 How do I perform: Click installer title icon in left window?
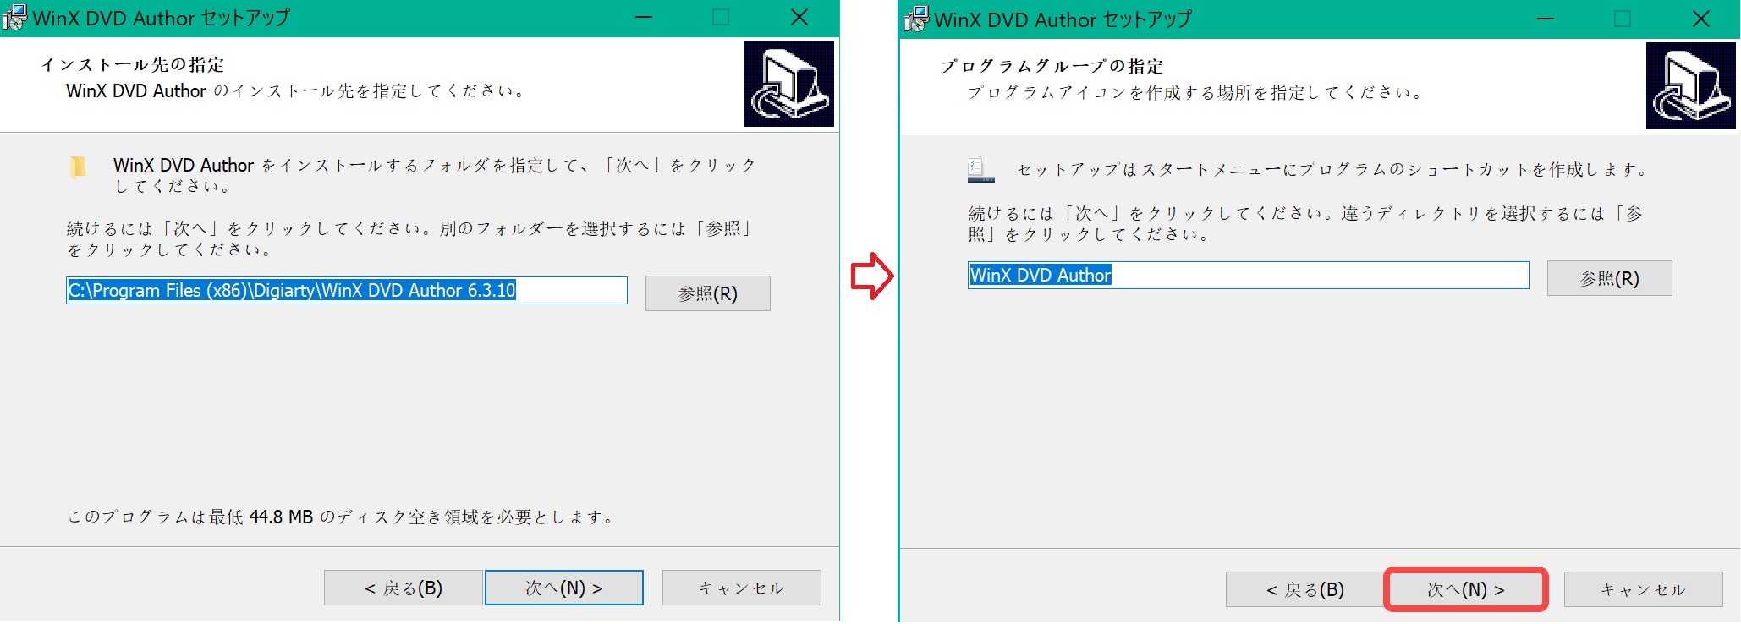pyautogui.click(x=14, y=17)
